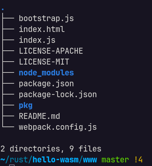
Task: Click the package.json file name
Action: tap(46, 84)
